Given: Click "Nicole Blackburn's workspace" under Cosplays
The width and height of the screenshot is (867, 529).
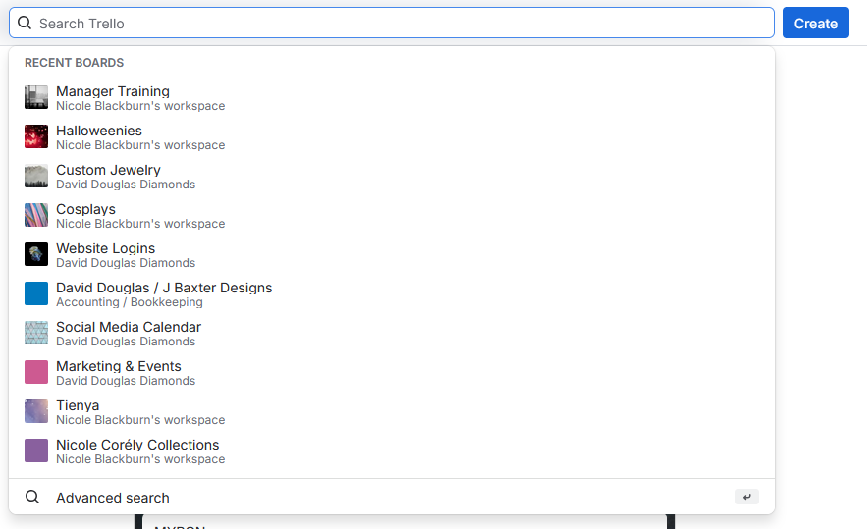Looking at the screenshot, I should pos(140,224).
